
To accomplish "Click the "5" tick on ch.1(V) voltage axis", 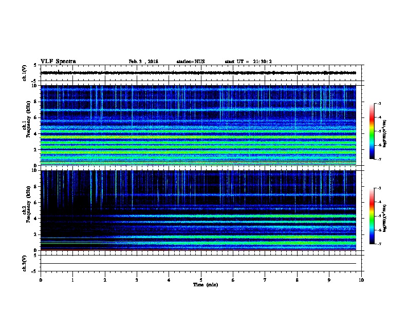I will [35, 65].
